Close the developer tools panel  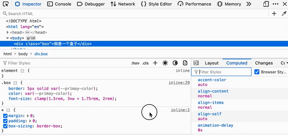tap(284, 4)
